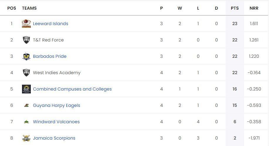Click the NRR column header
Screen dimensions: 269x146
(x=254, y=8)
